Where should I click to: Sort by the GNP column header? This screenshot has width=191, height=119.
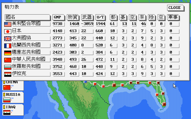59,17
